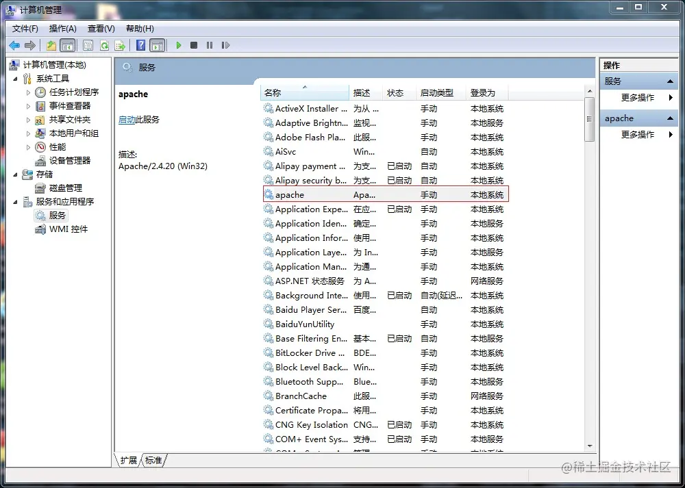Open 更多操作 under the 服务 section
The height and width of the screenshot is (488, 685).
coord(638,98)
